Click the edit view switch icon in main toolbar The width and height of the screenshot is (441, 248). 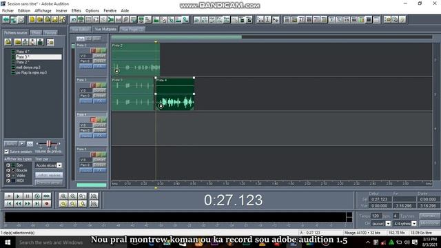(x=6, y=19)
